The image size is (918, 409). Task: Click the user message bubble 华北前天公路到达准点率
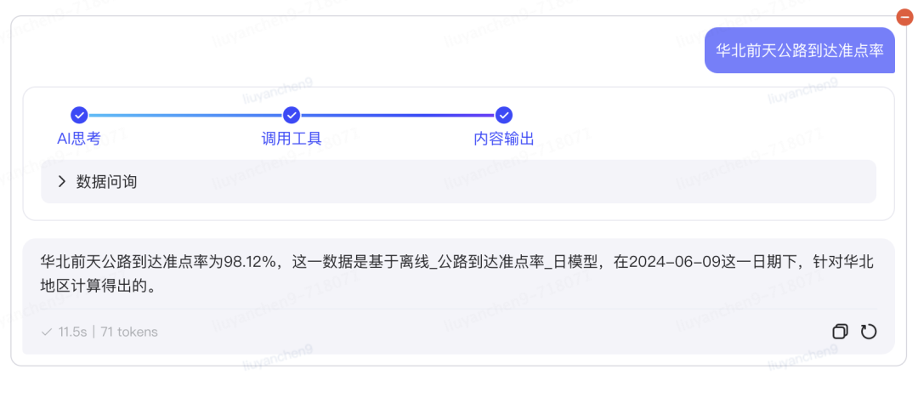[800, 50]
